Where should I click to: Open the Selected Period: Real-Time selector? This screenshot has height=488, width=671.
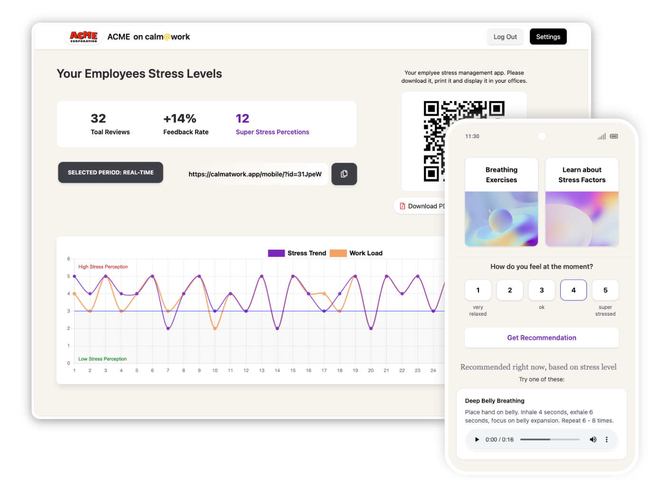tap(111, 172)
